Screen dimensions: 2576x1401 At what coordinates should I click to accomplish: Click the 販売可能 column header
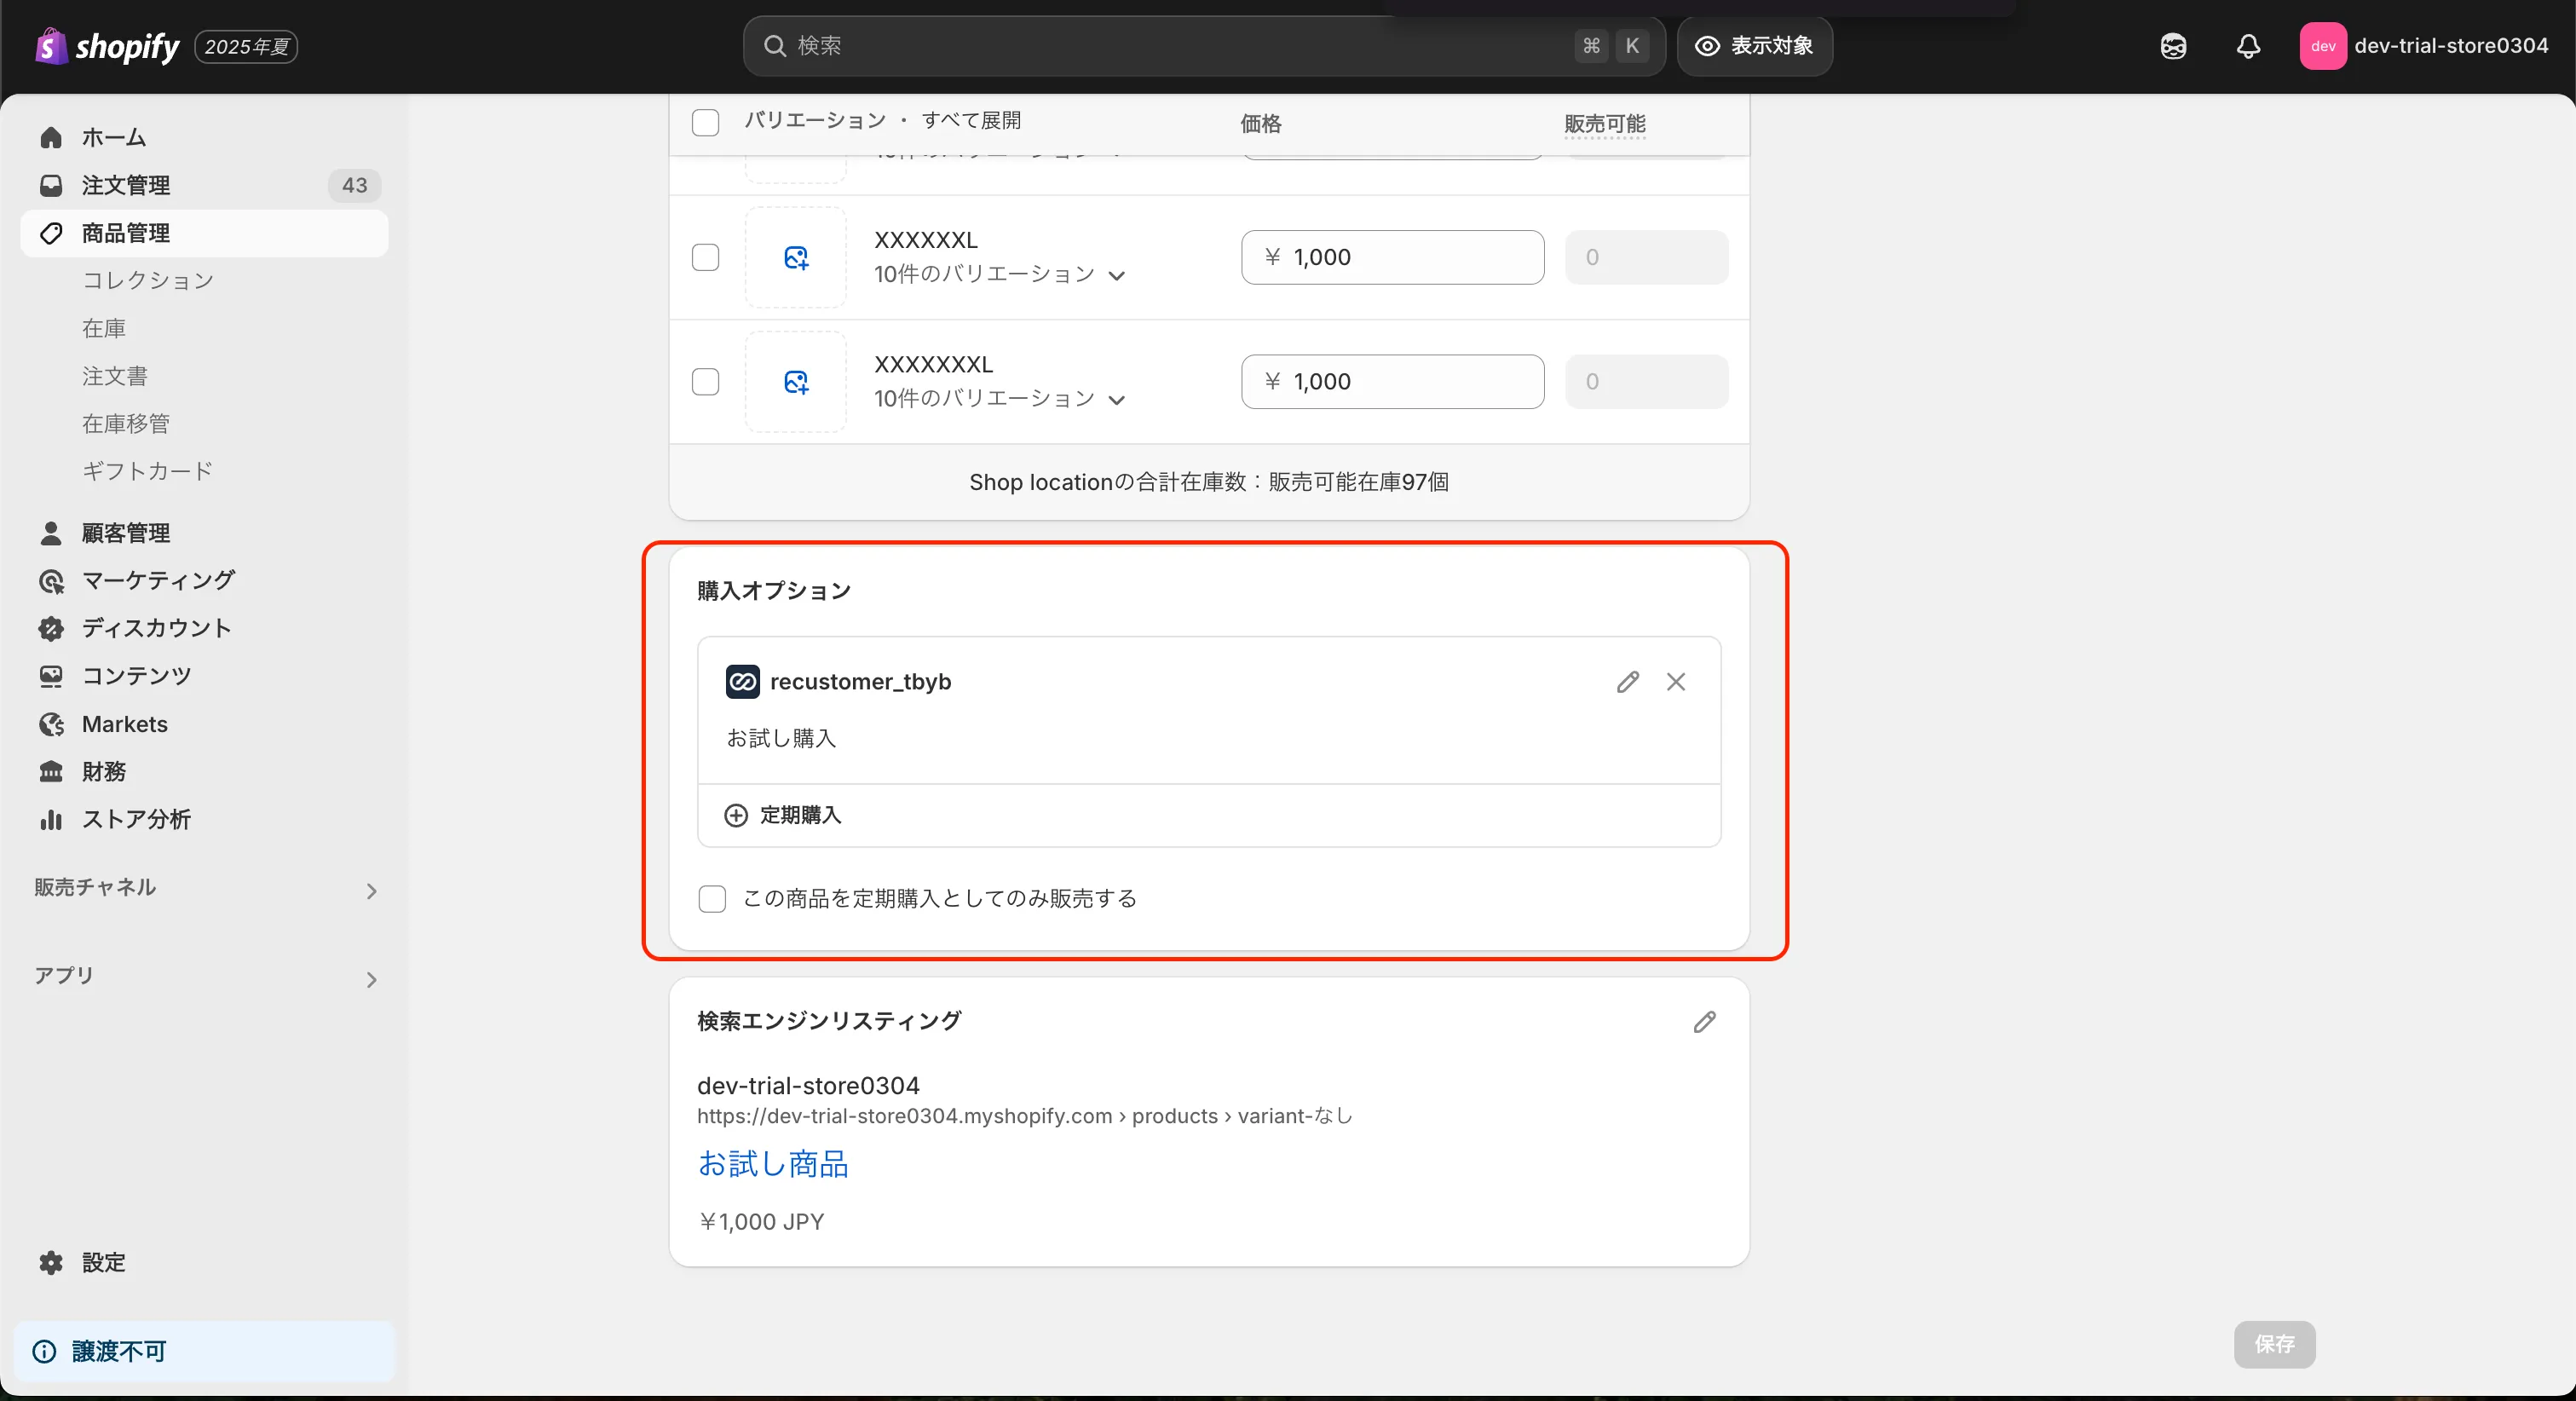click(x=1605, y=124)
